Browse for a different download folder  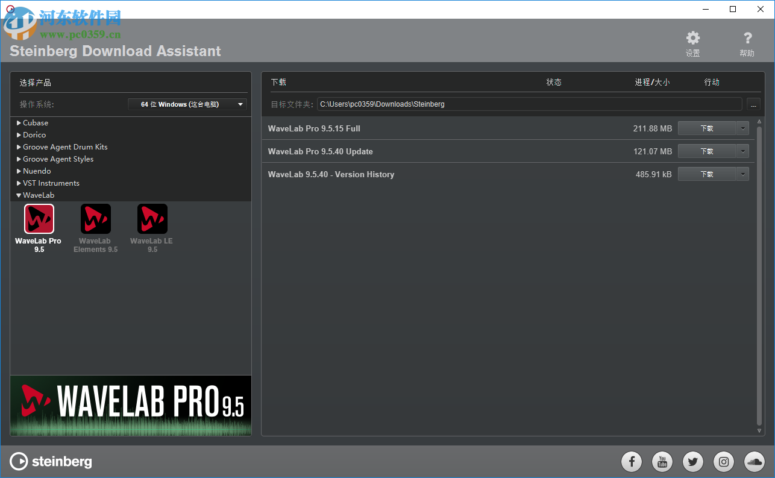click(x=753, y=104)
